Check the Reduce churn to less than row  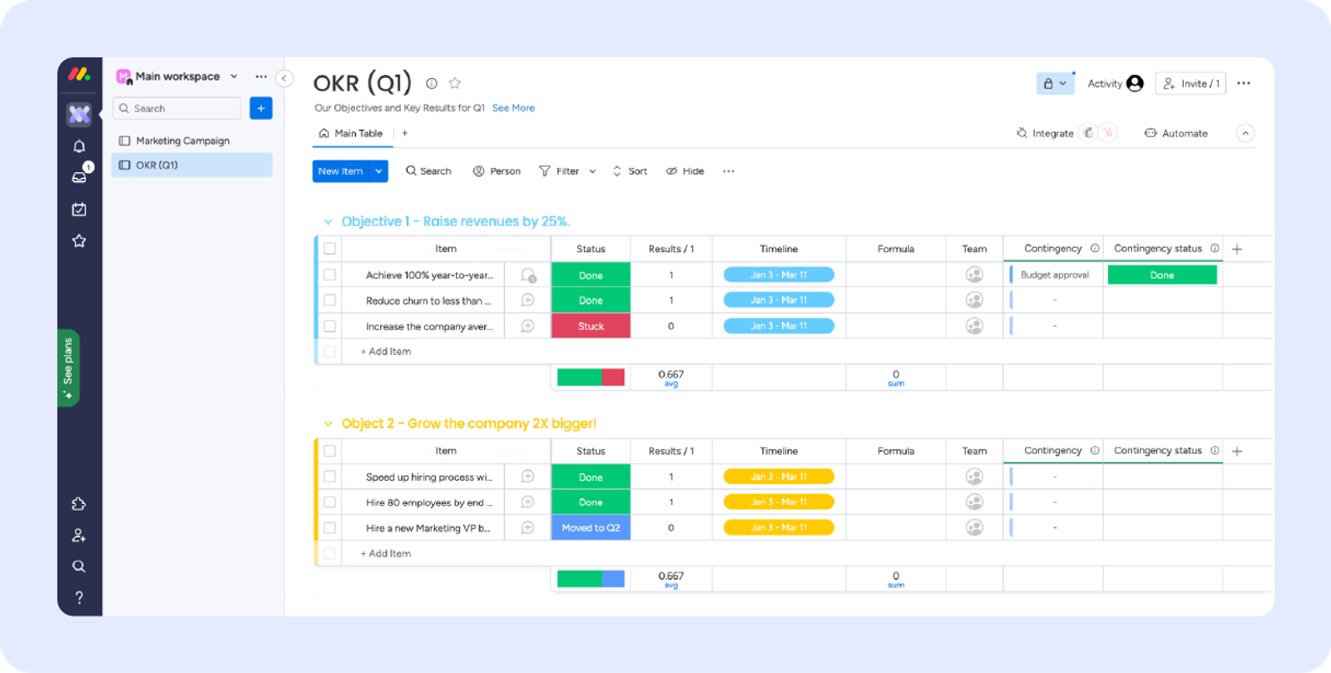[330, 300]
